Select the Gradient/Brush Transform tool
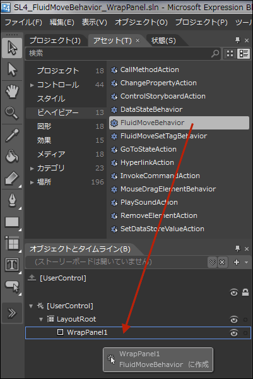Screen dimensions: 253x379 [12, 179]
